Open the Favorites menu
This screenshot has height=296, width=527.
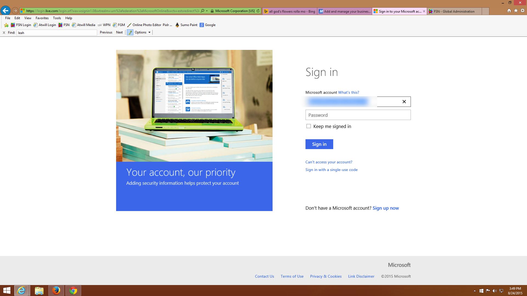[42, 18]
